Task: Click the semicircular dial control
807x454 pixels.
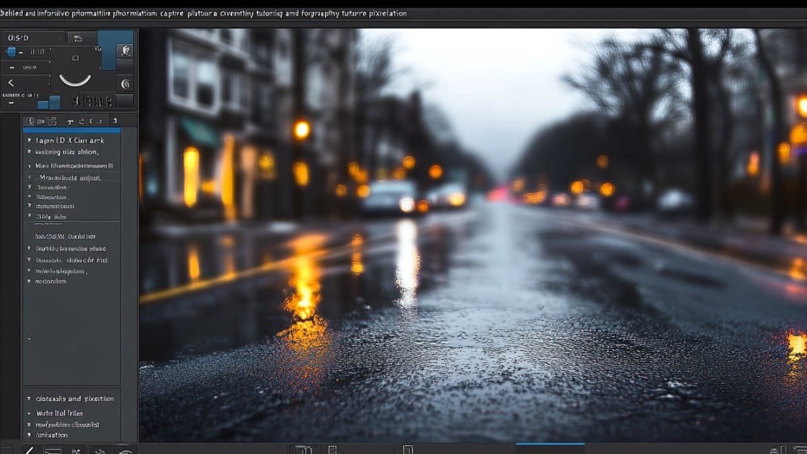Action: pyautogui.click(x=75, y=79)
